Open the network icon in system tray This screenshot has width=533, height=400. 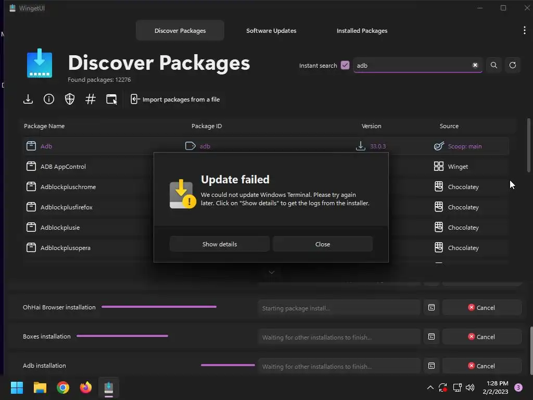click(x=457, y=387)
